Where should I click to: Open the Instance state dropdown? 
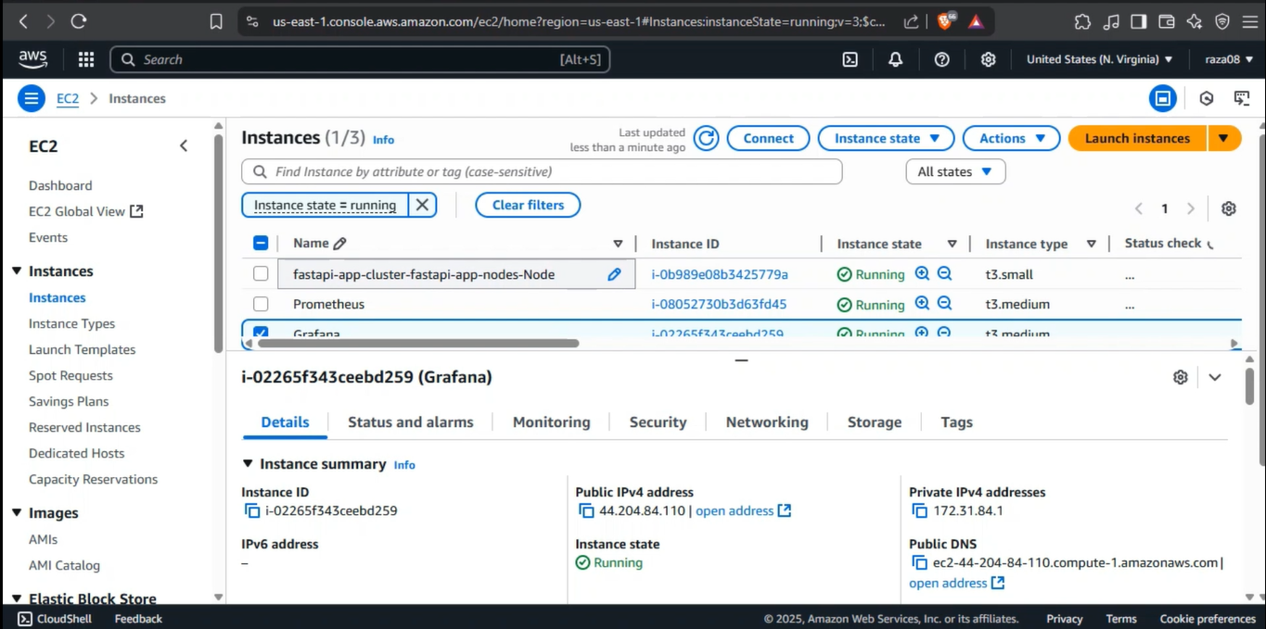(x=886, y=138)
